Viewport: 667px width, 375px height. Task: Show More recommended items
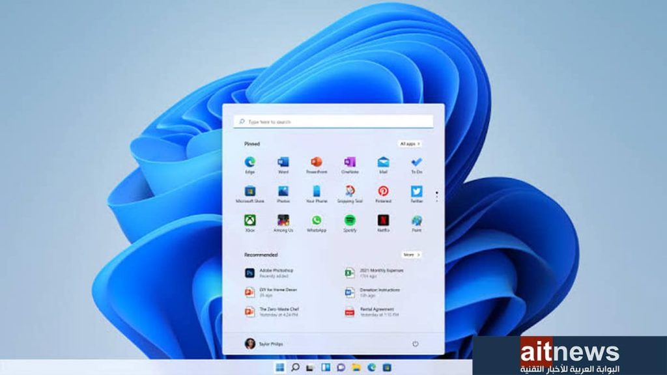pos(411,255)
